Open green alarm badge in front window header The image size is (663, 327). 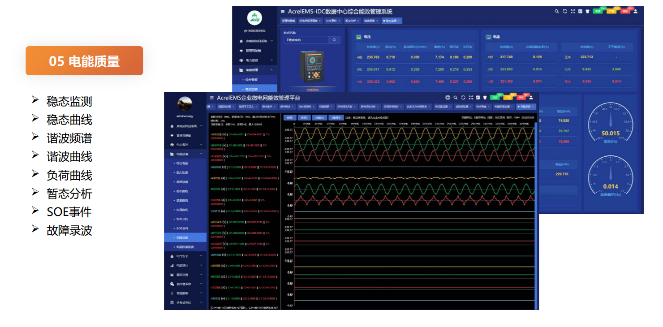pyautogui.click(x=495, y=98)
